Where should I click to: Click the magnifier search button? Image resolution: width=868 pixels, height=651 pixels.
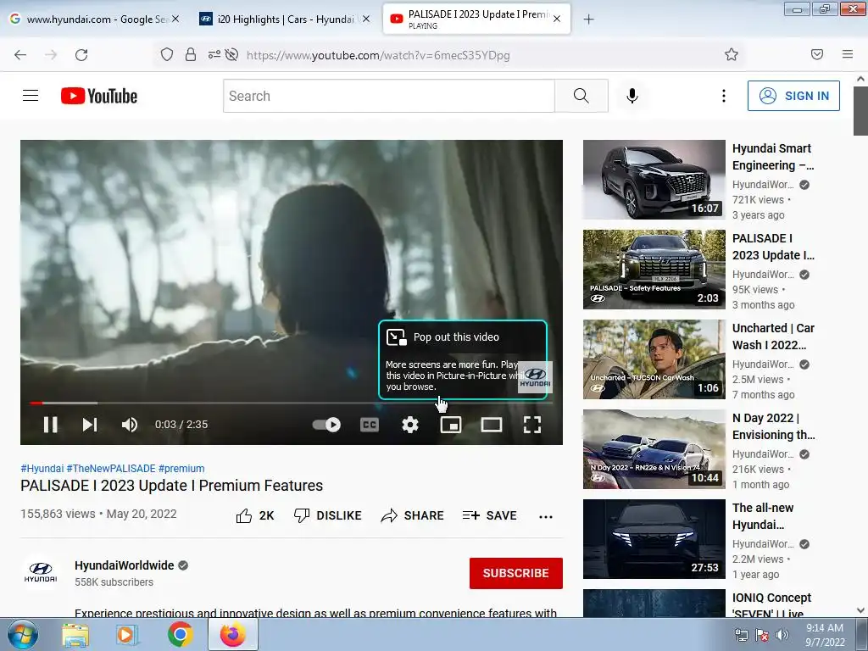(x=581, y=96)
